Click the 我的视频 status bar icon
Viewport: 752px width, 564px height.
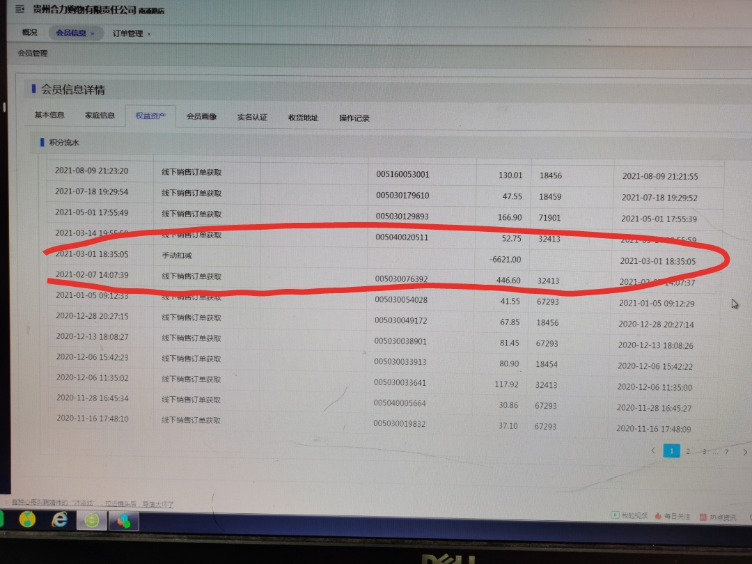(629, 516)
